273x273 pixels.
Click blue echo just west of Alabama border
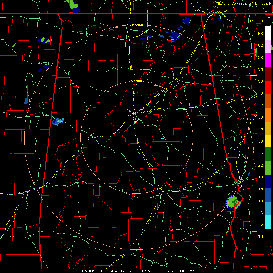pyautogui.click(x=58, y=121)
